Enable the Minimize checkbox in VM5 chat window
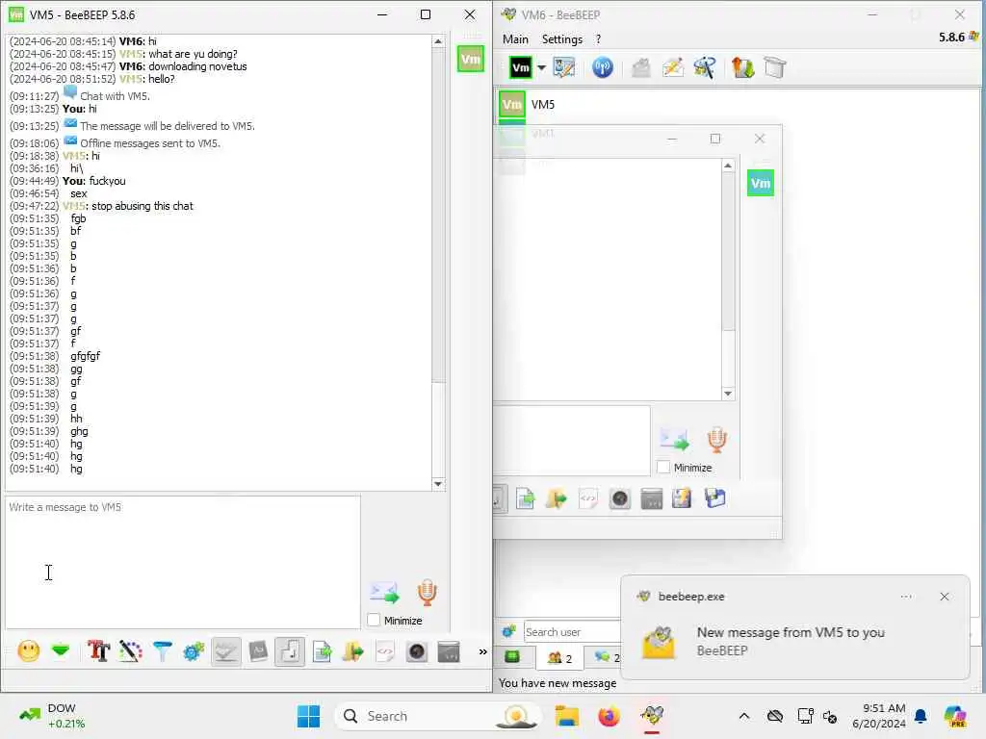The height and width of the screenshot is (739, 986). click(x=374, y=621)
